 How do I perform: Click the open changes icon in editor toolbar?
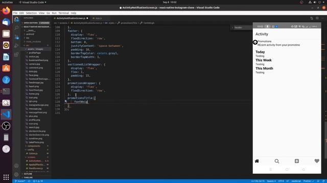click(312, 18)
